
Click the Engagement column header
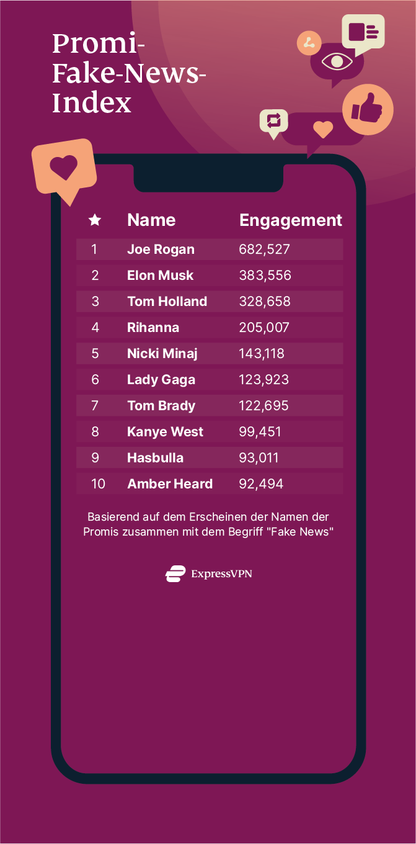[290, 220]
